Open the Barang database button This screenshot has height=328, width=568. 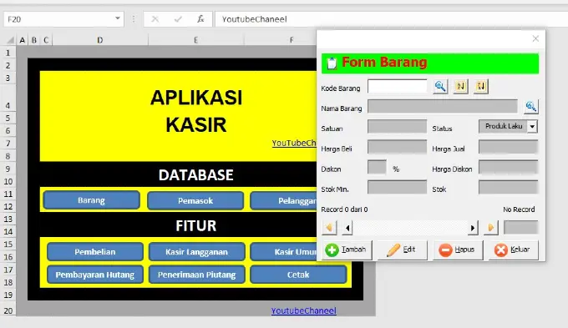(91, 200)
